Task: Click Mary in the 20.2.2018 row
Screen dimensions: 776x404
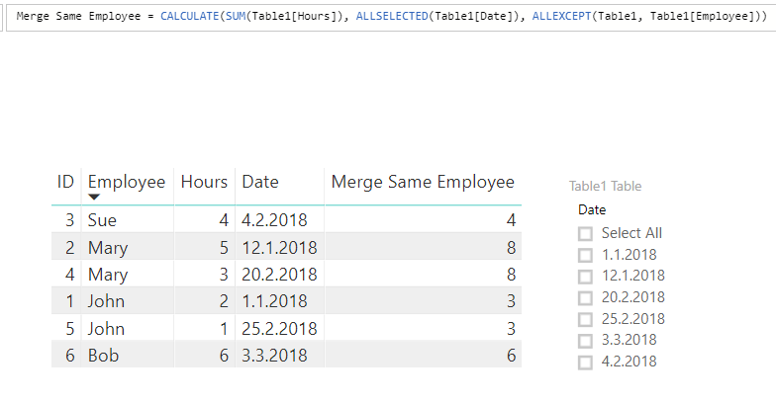Action: click(x=108, y=275)
